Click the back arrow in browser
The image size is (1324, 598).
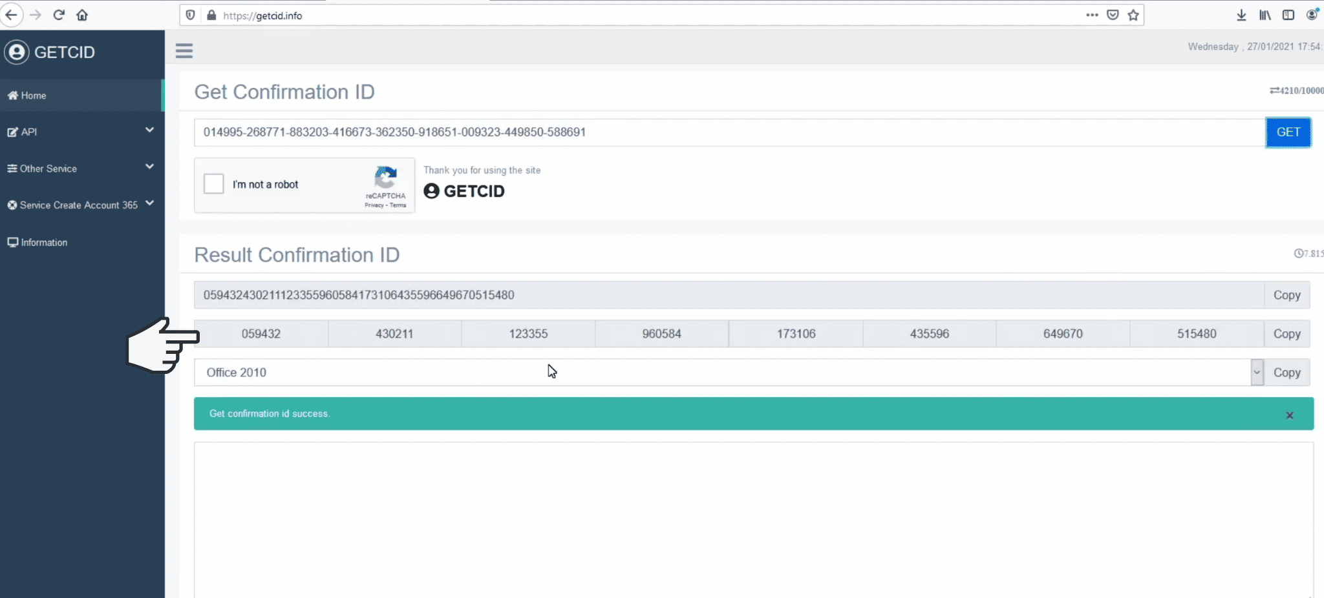tap(11, 15)
